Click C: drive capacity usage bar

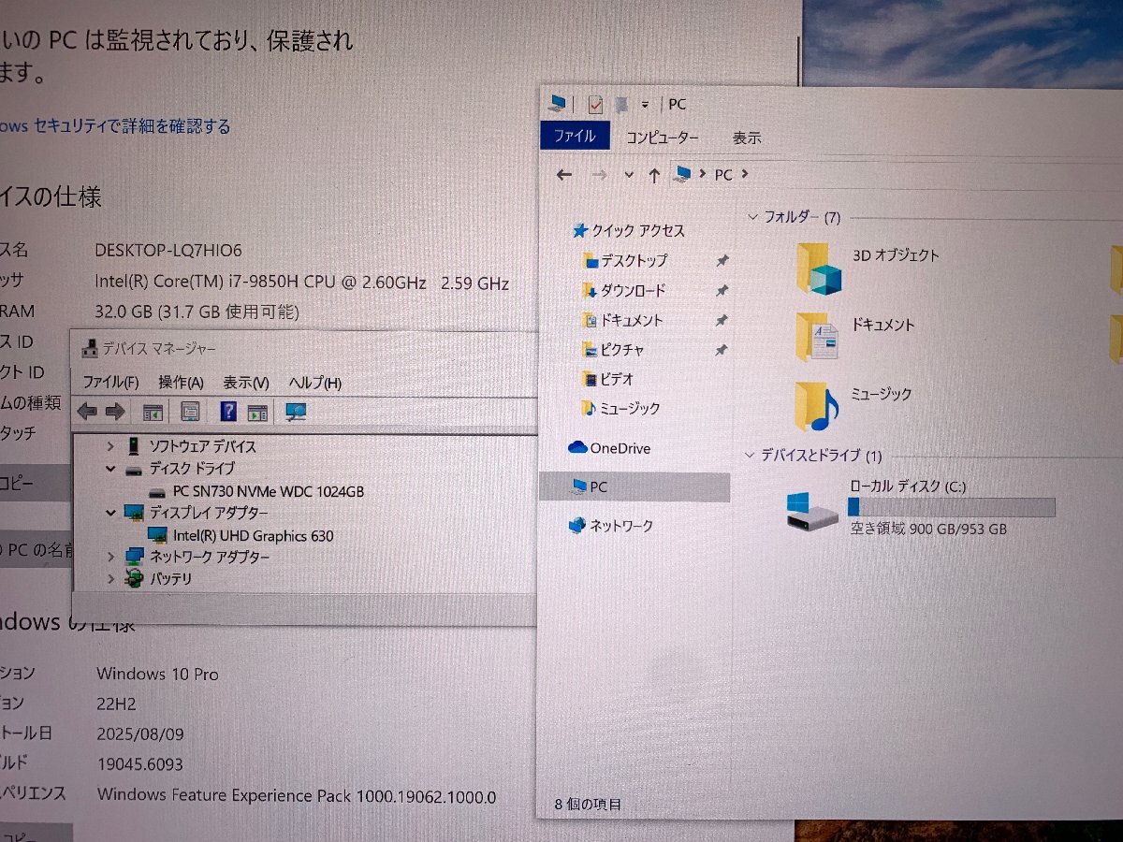click(x=951, y=507)
